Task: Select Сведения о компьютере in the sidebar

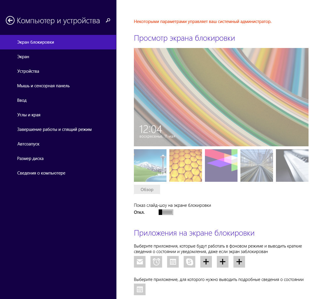Action: point(41,173)
